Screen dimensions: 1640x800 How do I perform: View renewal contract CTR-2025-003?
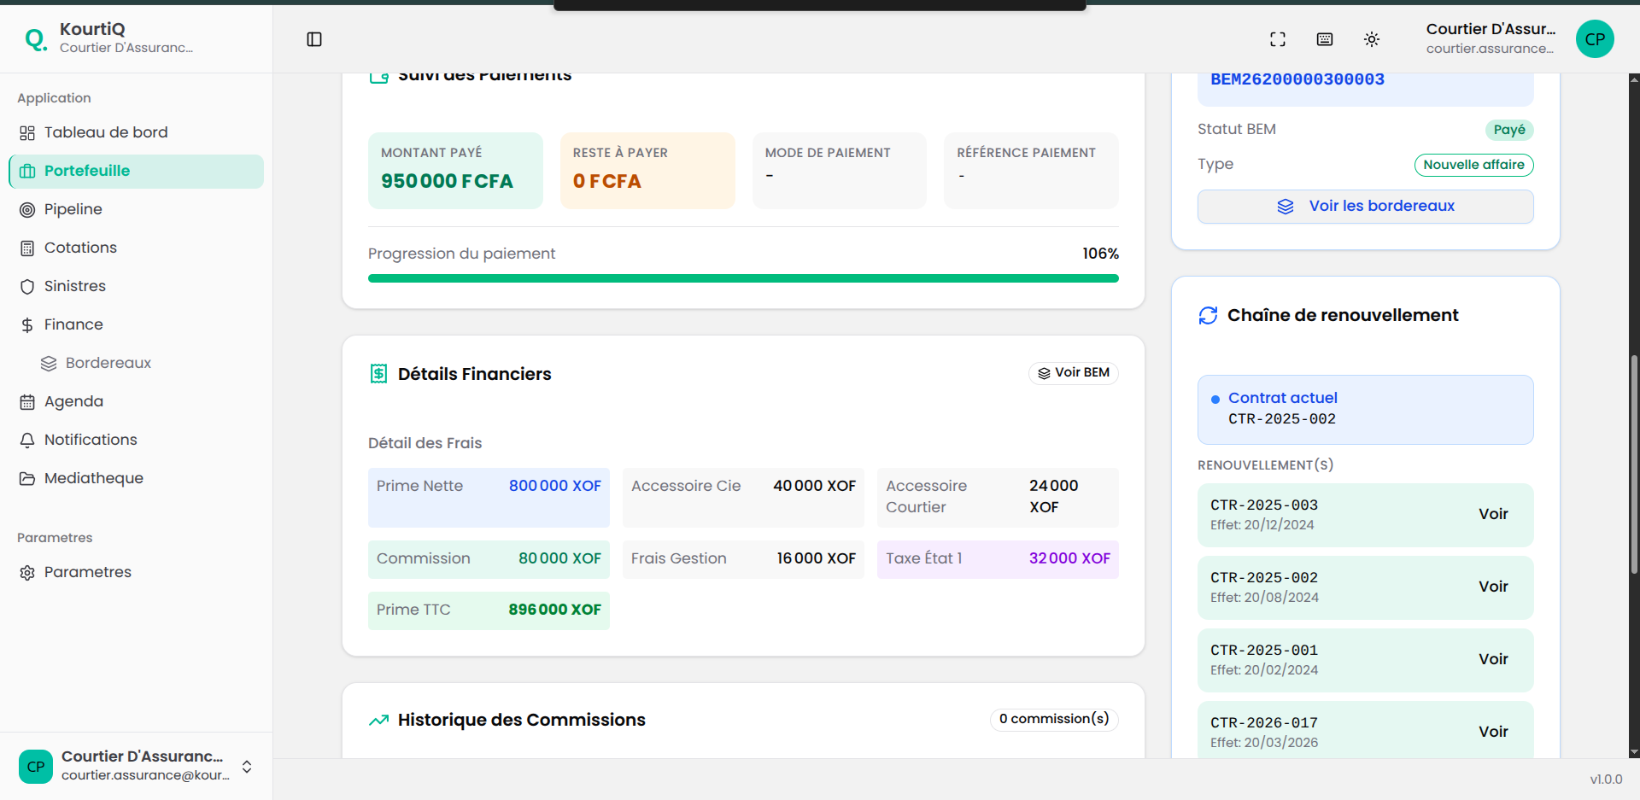click(x=1492, y=514)
